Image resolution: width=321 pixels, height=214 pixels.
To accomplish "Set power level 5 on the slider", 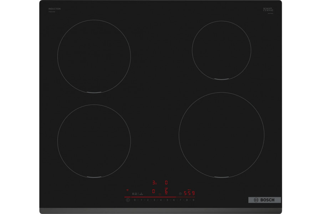I will pos(167,200).
